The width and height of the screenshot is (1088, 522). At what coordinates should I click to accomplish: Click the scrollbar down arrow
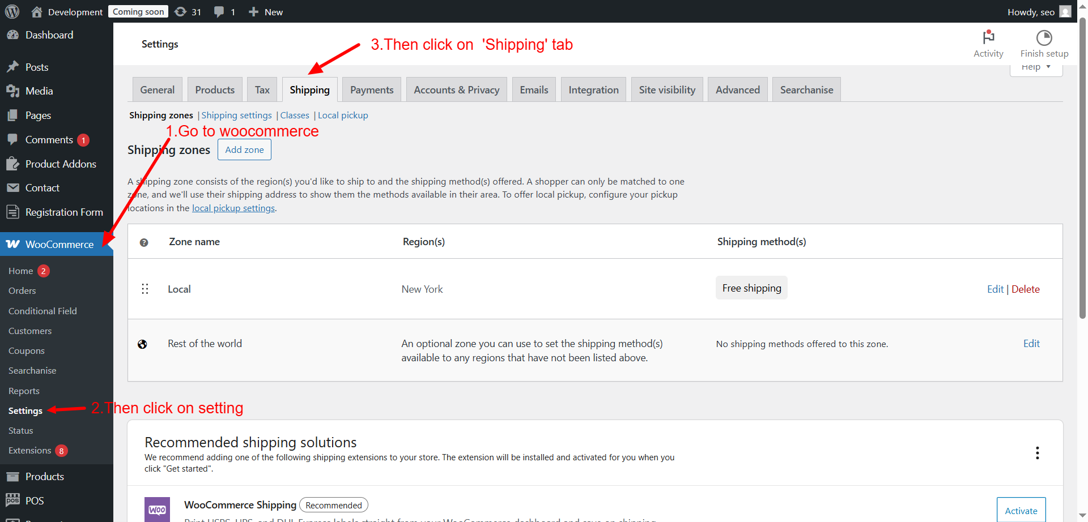(x=1082, y=516)
